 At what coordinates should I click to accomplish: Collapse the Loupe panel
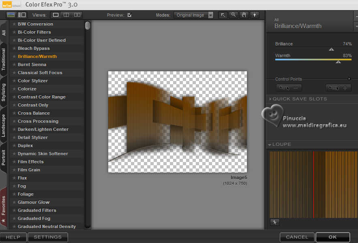[270, 145]
